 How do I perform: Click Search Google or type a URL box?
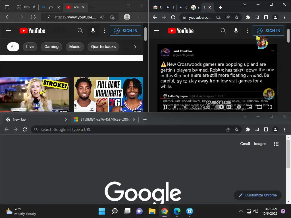coord(136,129)
